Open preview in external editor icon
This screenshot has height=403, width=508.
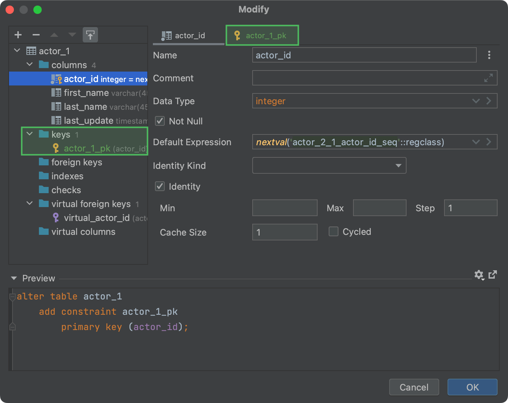click(x=493, y=275)
